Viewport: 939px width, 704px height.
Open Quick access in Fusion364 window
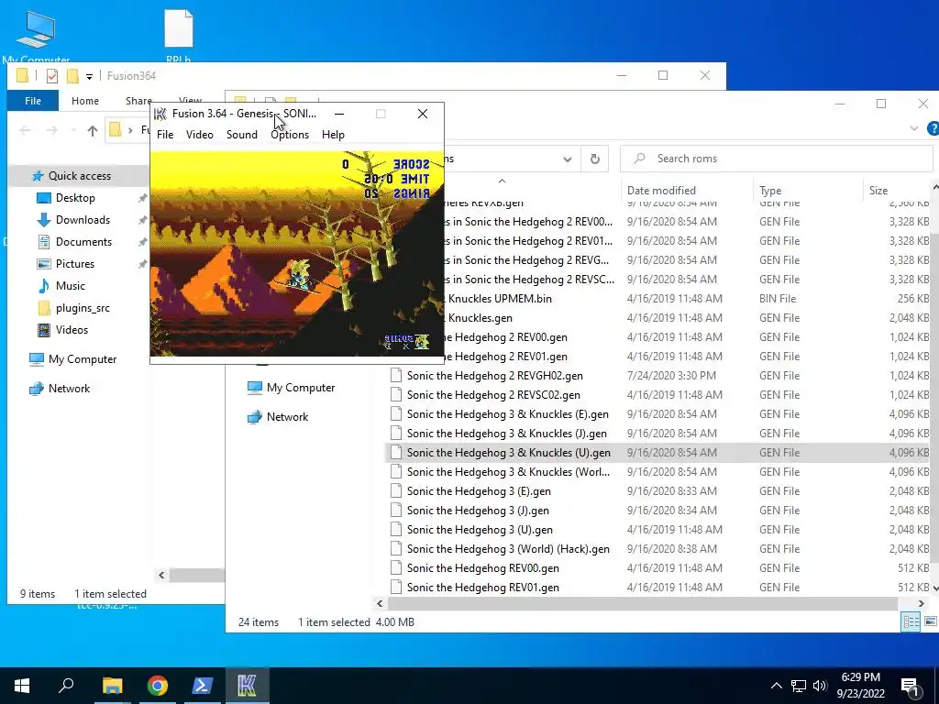(x=80, y=176)
